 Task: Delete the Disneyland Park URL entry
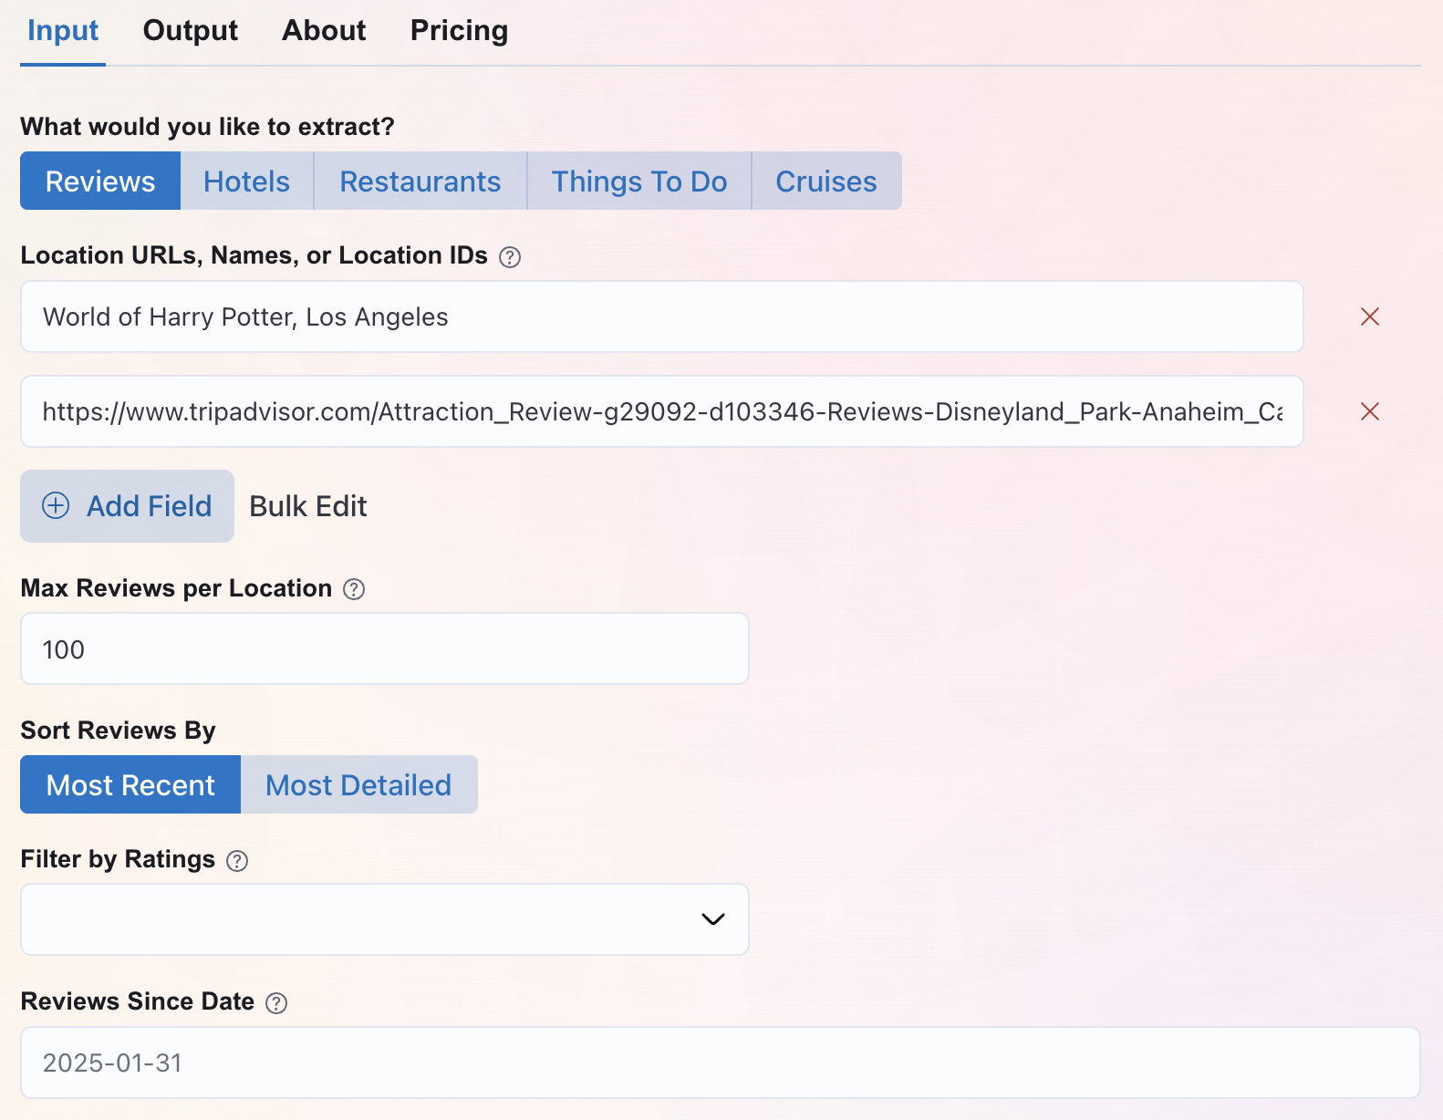1369,411
